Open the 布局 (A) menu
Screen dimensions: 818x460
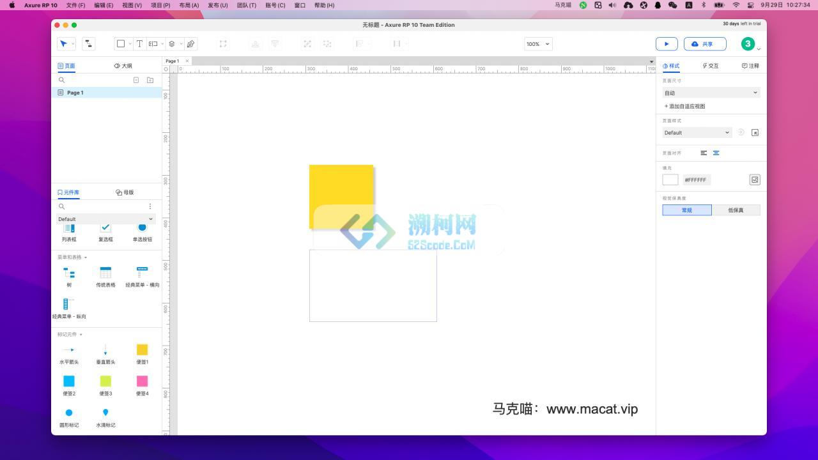[189, 5]
